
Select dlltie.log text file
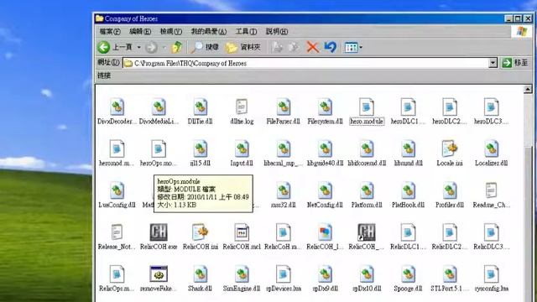click(x=242, y=112)
